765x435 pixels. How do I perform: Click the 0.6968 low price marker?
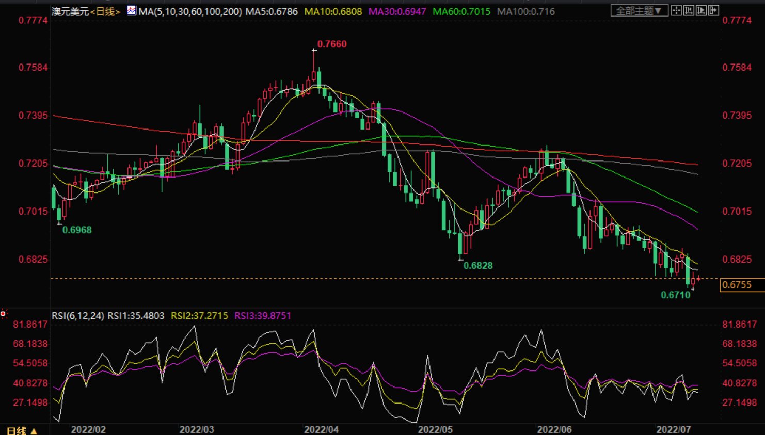(x=77, y=230)
